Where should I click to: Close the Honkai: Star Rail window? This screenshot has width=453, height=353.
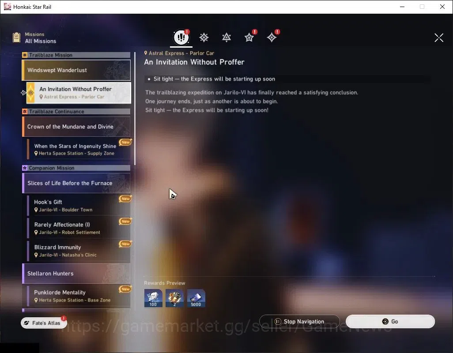(x=442, y=7)
